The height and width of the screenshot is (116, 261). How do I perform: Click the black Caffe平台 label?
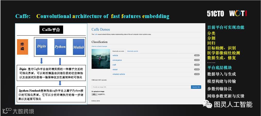click(51, 30)
